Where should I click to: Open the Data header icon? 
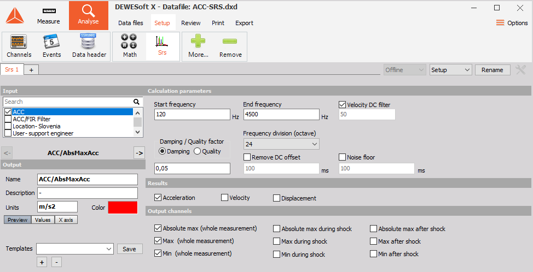point(89,46)
